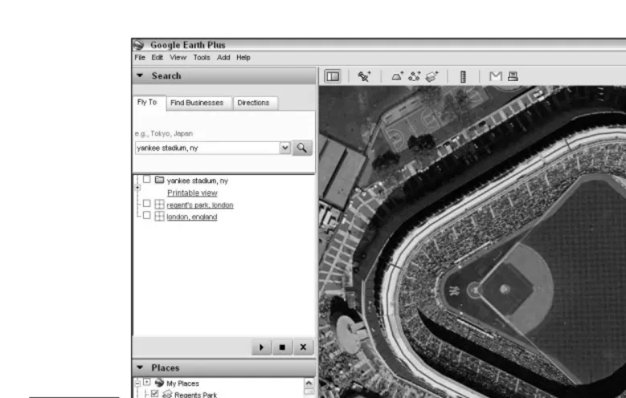Select the Regents Park label in Places

point(195,395)
